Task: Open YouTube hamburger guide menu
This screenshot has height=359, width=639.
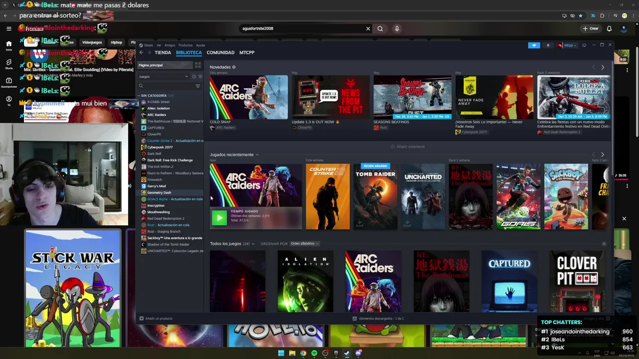Action: [x=9, y=28]
